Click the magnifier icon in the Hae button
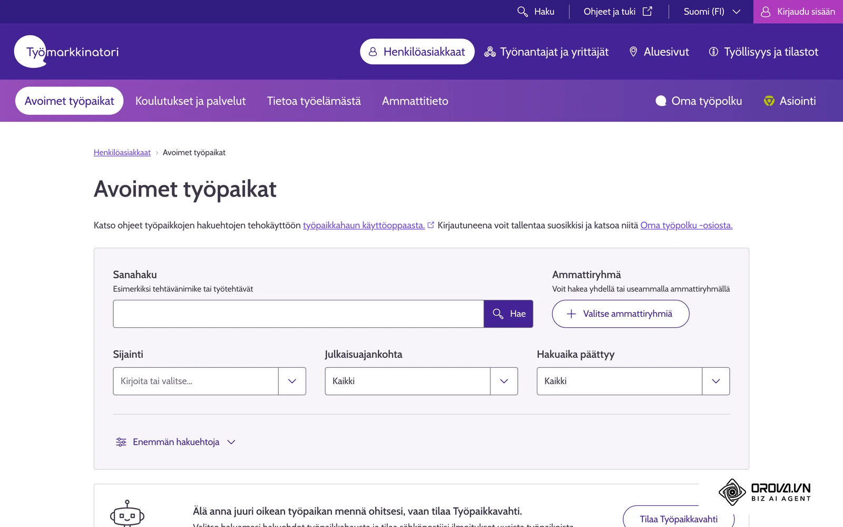The image size is (843, 527). coord(498,314)
